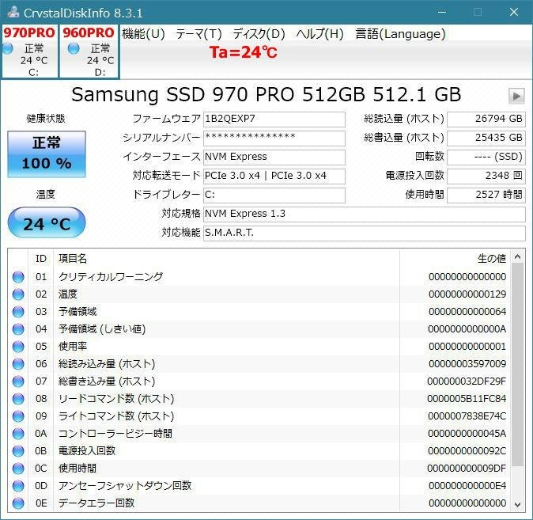Click status icon for row 0D アンセーフシャットダウン回数
The width and height of the screenshot is (533, 520).
point(18,486)
